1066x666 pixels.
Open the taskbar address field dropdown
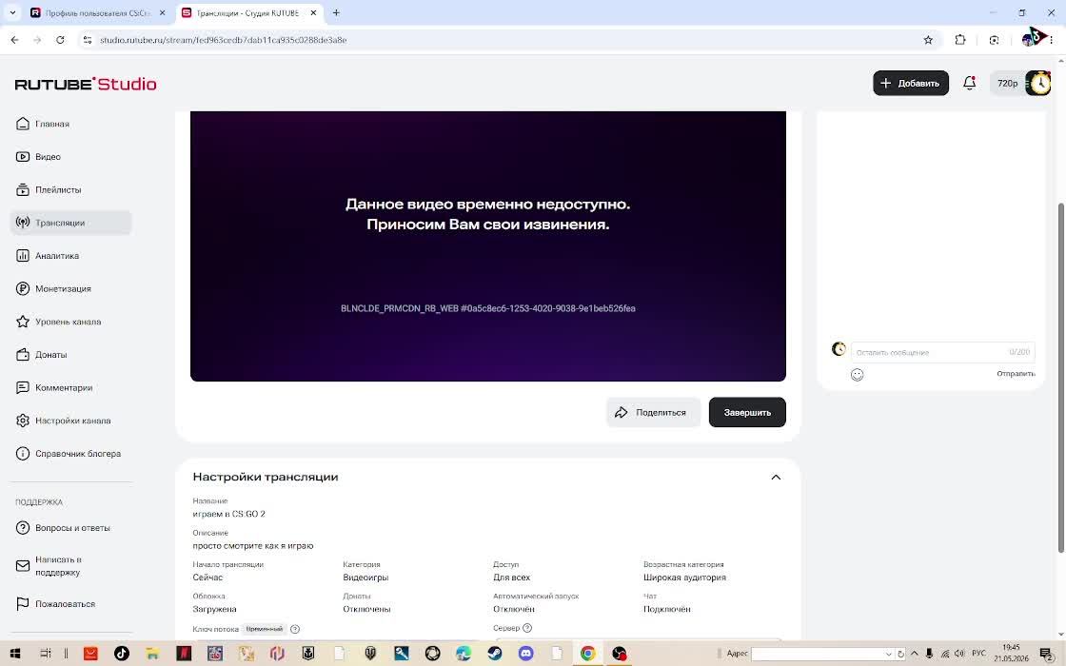click(x=888, y=654)
